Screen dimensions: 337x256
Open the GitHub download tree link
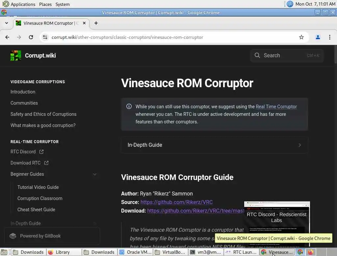(195, 211)
